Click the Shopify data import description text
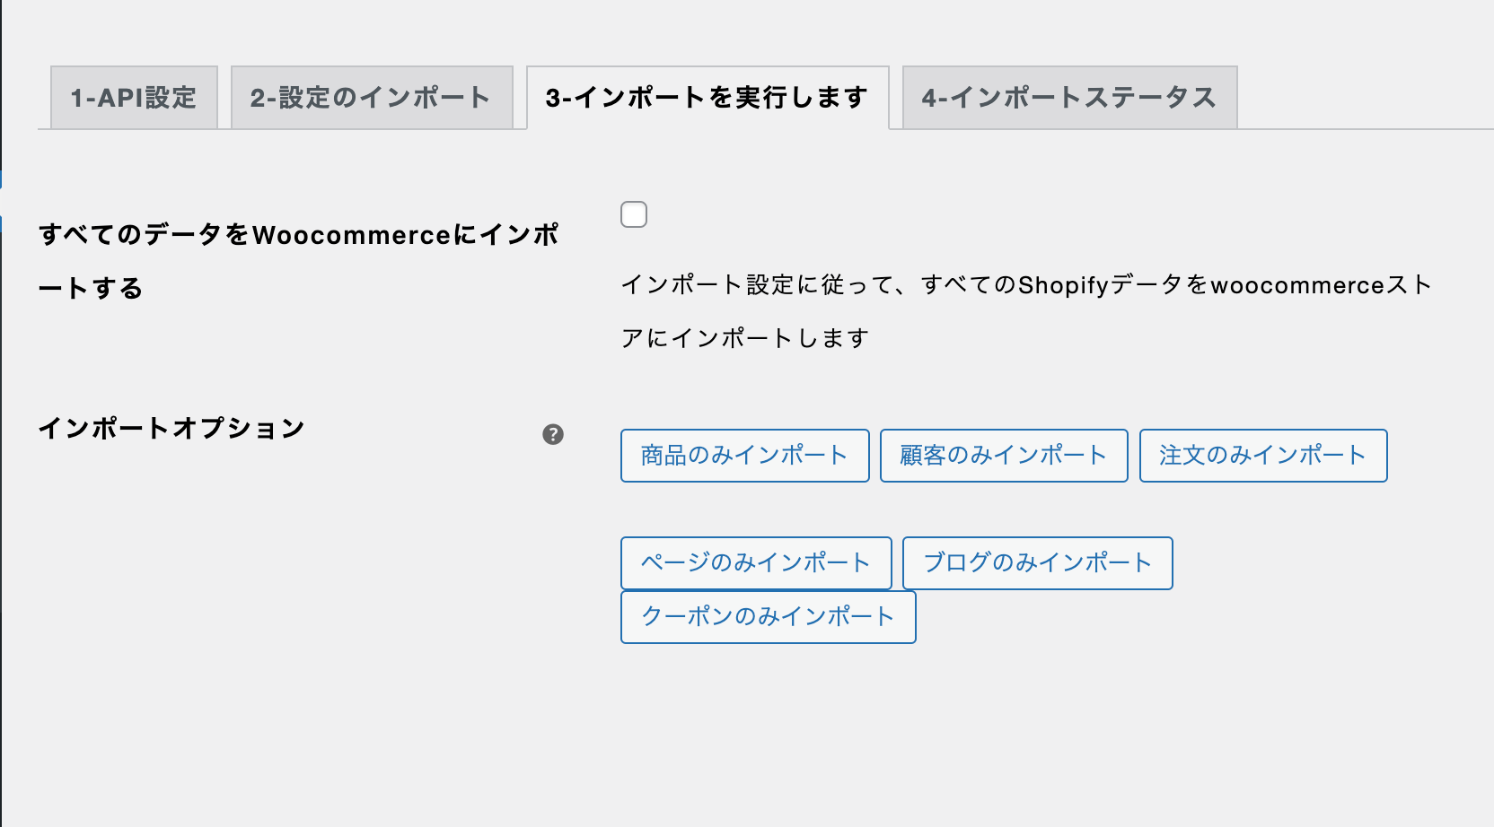 point(1026,311)
